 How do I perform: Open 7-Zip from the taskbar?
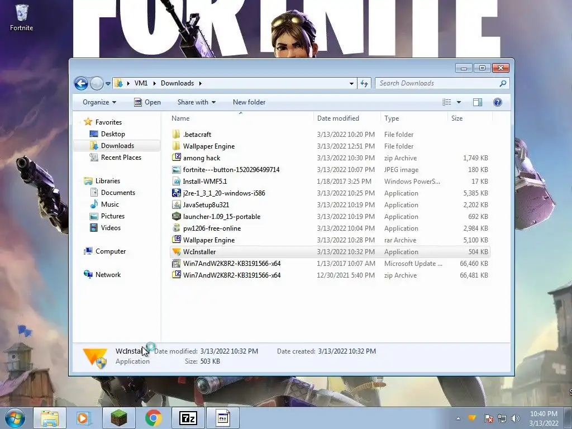pos(188,418)
